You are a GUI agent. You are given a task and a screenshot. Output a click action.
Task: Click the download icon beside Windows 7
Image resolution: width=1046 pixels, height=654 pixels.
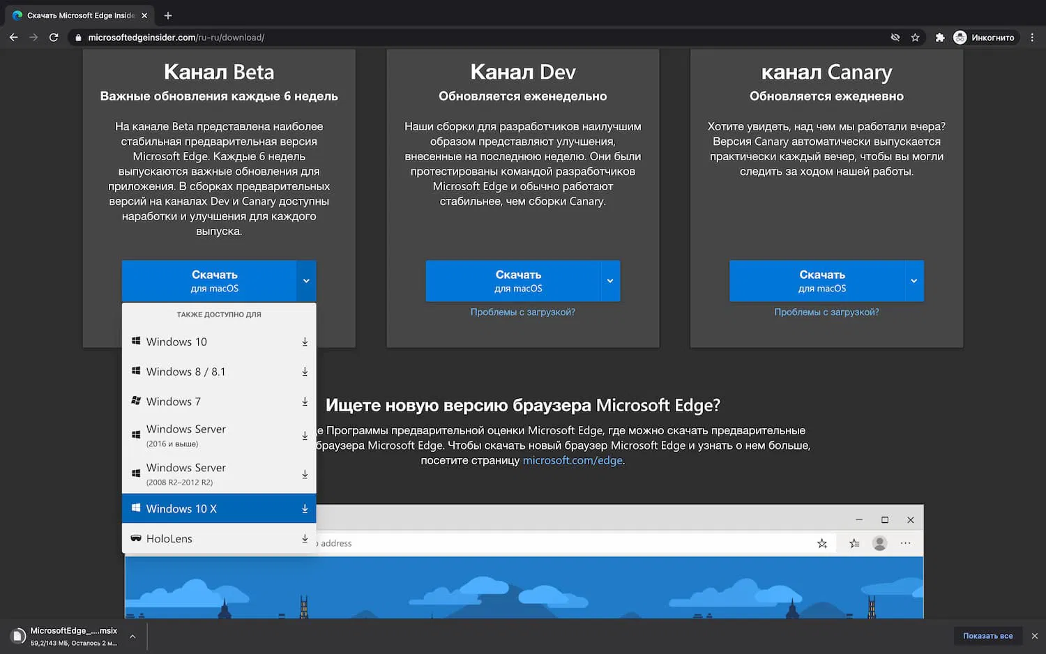pyautogui.click(x=305, y=402)
